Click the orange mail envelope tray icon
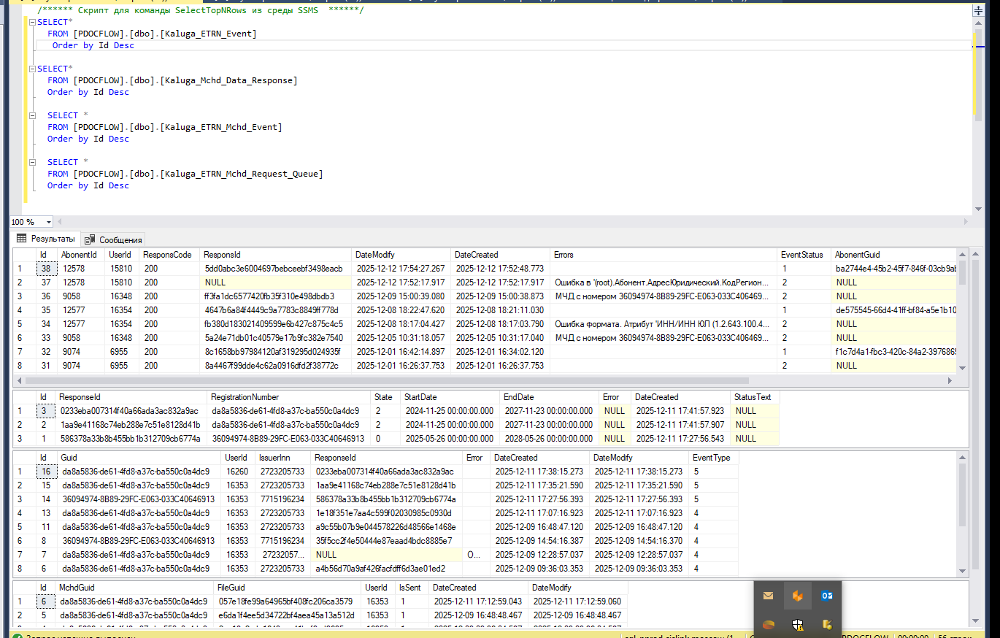 (x=768, y=596)
